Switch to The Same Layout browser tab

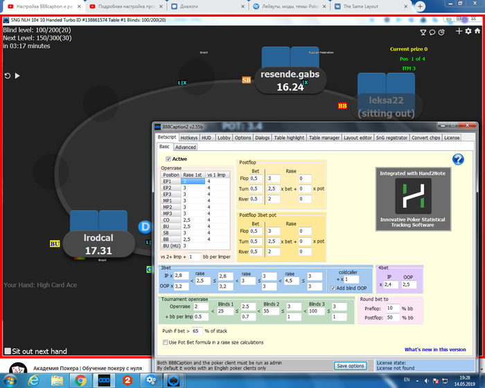point(371,6)
